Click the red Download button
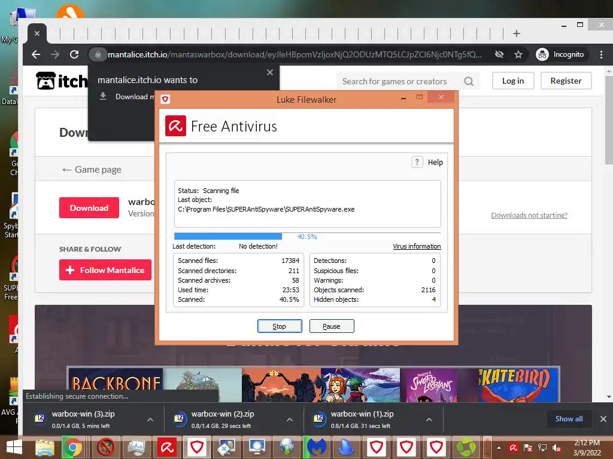Image resolution: width=613 pixels, height=459 pixels. (89, 208)
